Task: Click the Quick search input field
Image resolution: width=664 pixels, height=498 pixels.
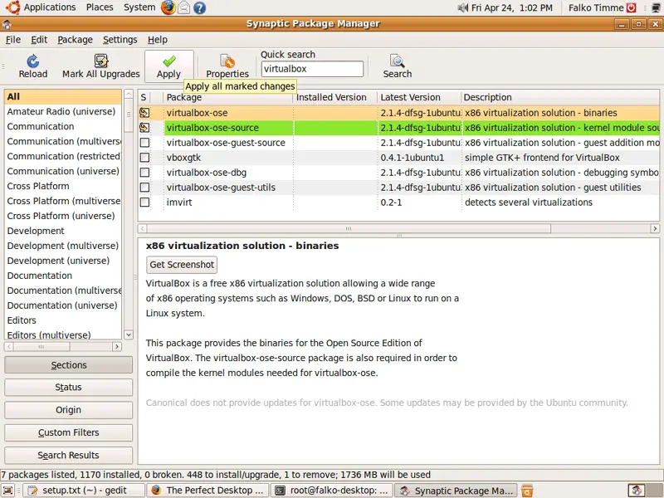Action: pyautogui.click(x=312, y=69)
